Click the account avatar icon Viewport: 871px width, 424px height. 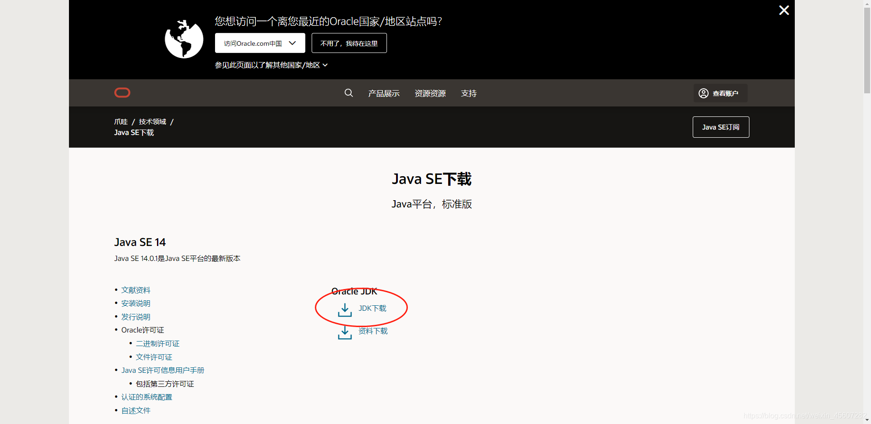703,93
